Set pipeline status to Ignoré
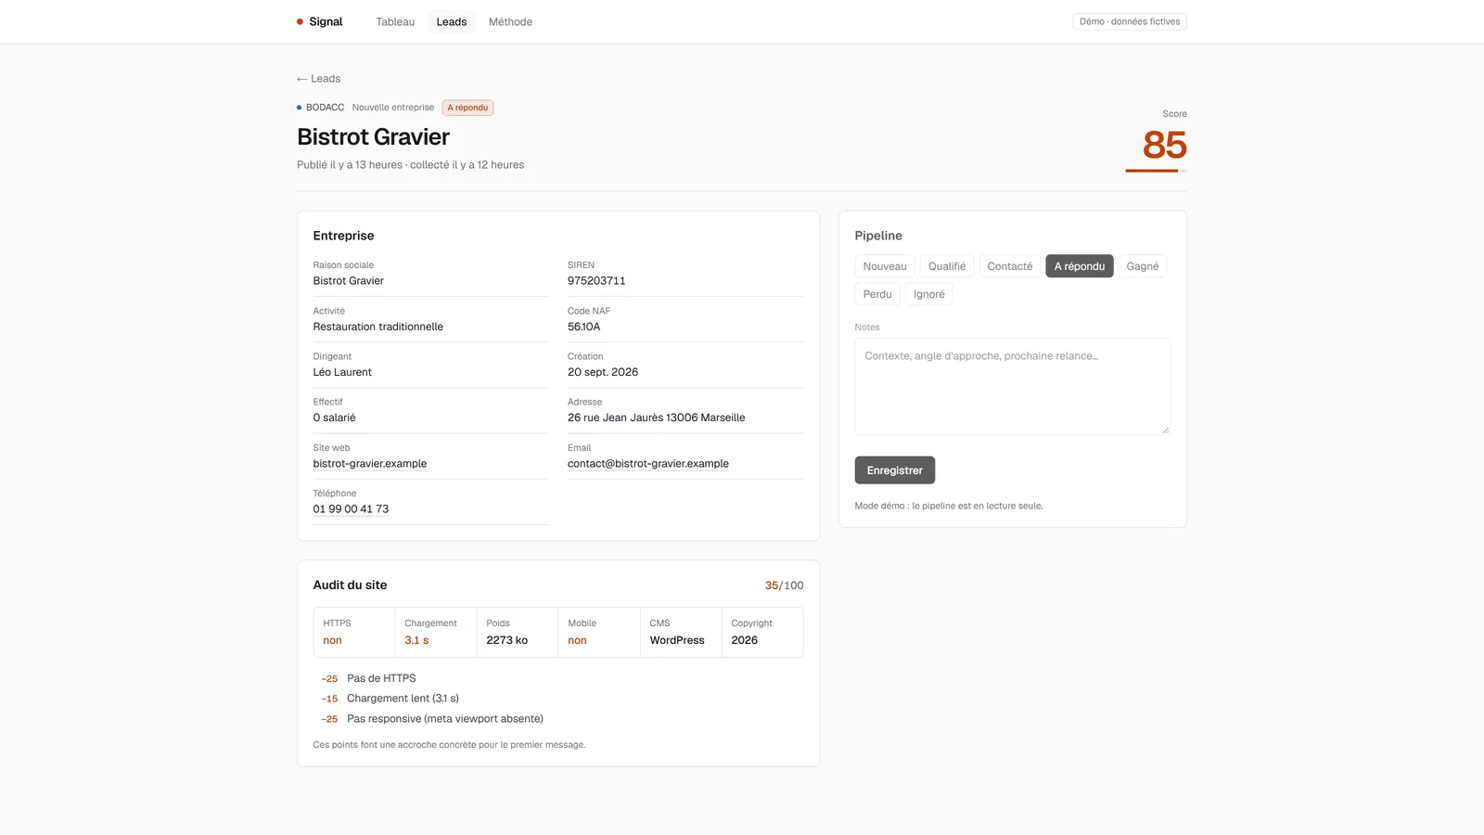Image resolution: width=1484 pixels, height=835 pixels. coord(929,294)
